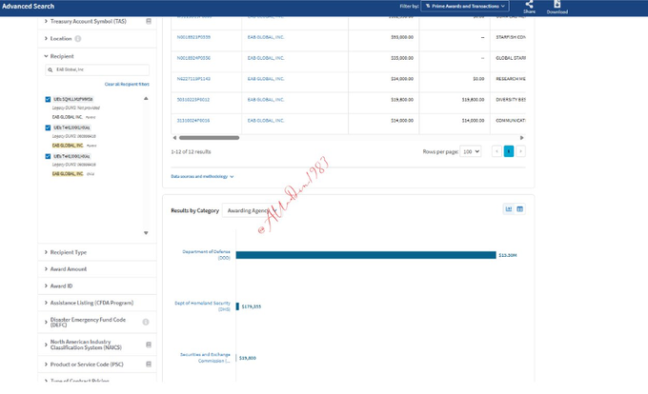Click glossary icon beside Product or Service Code
The width and height of the screenshot is (648, 394).
(x=148, y=364)
